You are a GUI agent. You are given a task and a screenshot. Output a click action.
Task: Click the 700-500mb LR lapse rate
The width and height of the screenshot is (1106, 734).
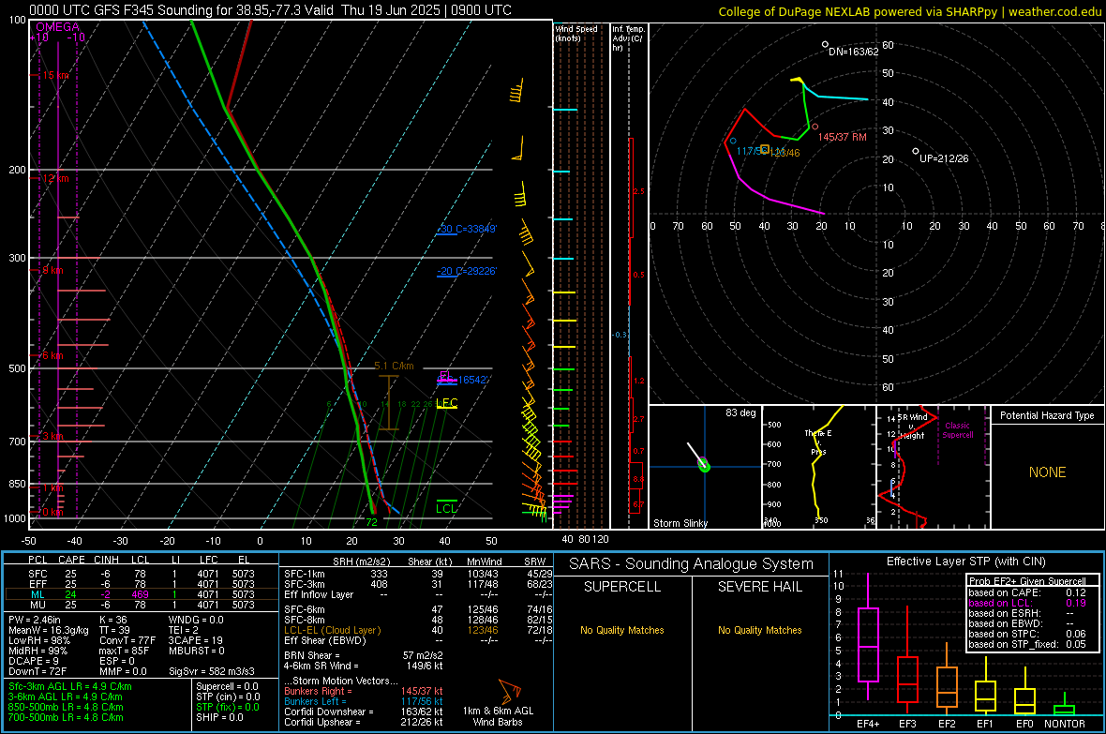pyautogui.click(x=66, y=717)
